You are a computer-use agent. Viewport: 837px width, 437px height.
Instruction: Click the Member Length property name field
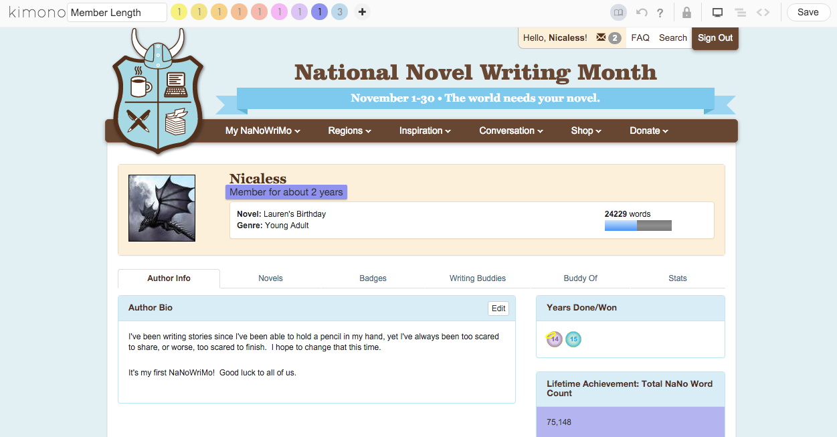pos(117,12)
